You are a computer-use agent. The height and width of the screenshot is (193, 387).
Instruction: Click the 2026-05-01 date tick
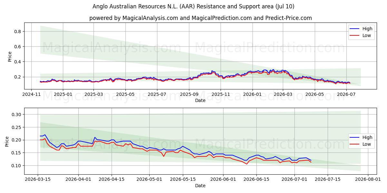click(150, 179)
